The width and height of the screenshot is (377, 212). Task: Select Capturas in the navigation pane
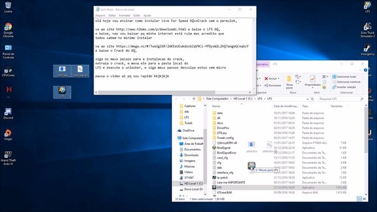[x=190, y=106]
